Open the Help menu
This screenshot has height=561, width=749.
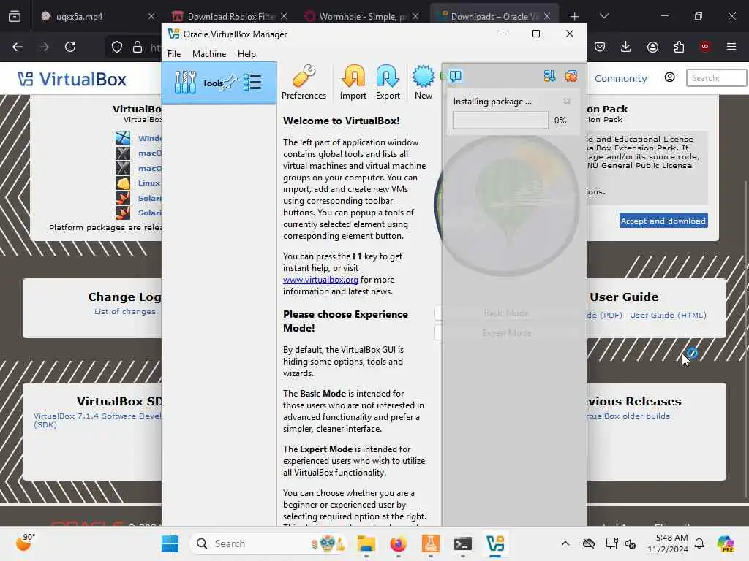point(246,54)
